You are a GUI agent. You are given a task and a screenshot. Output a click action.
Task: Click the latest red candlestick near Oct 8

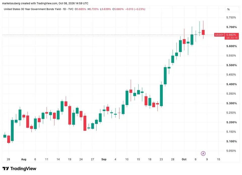click(x=203, y=32)
